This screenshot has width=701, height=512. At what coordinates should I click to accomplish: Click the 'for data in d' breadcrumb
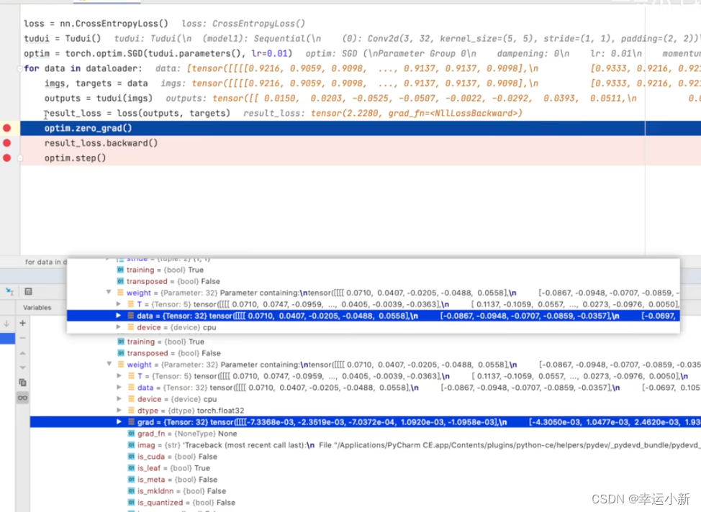click(43, 262)
